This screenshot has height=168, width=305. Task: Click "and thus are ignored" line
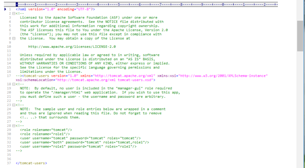tap(91, 113)
